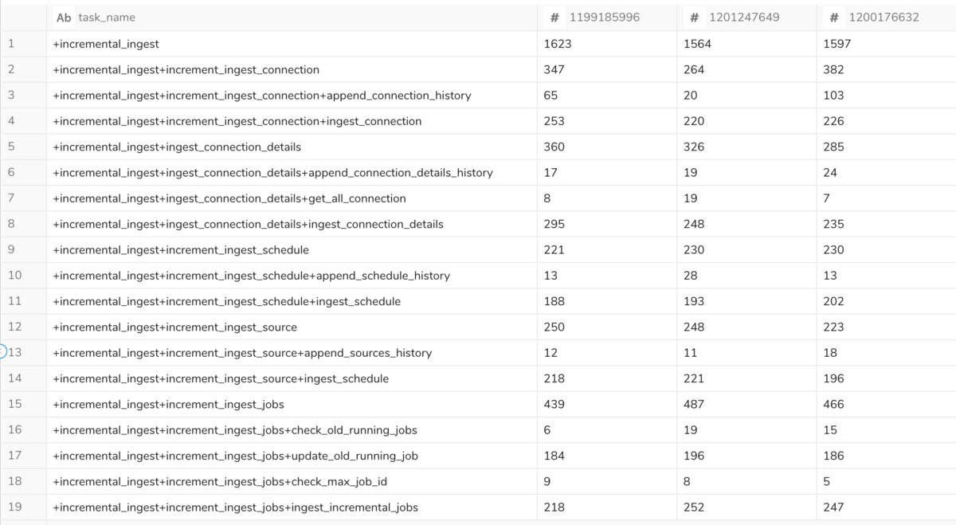Click the # icon beside 1201247649 header

695,18
